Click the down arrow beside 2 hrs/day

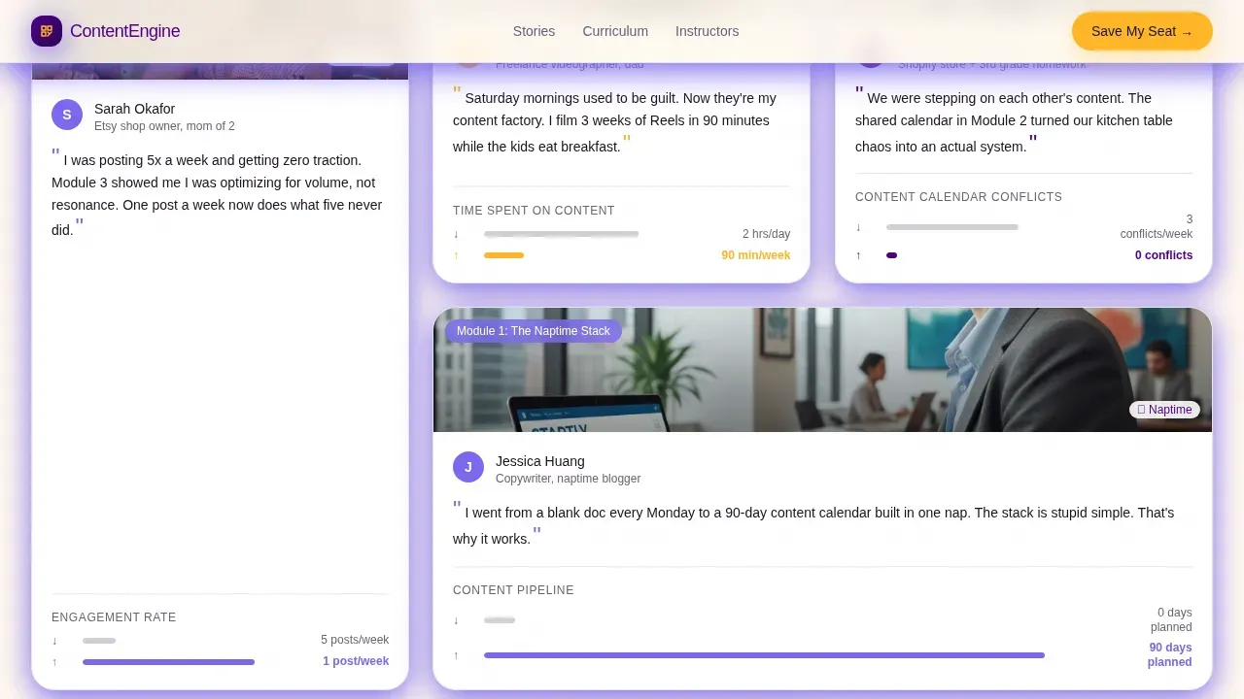[x=456, y=234]
